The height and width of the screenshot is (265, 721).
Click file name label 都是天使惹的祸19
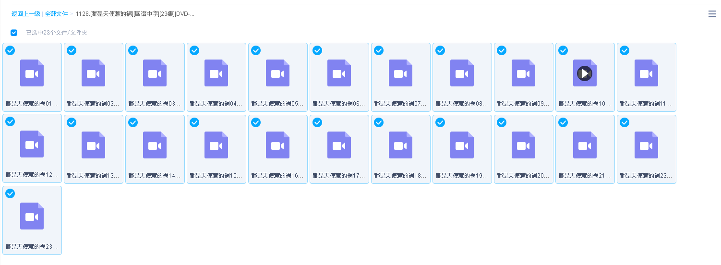pyautogui.click(x=462, y=176)
